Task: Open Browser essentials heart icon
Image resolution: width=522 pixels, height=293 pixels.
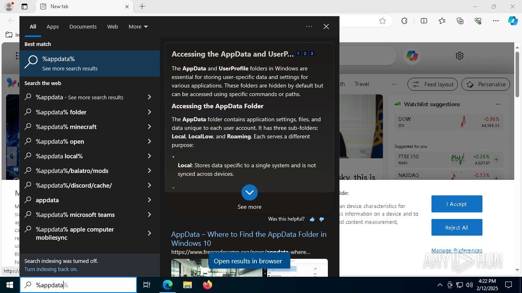Action: [x=478, y=21]
